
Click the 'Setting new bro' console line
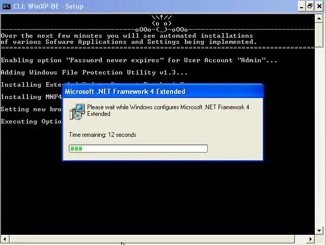pos(31,109)
